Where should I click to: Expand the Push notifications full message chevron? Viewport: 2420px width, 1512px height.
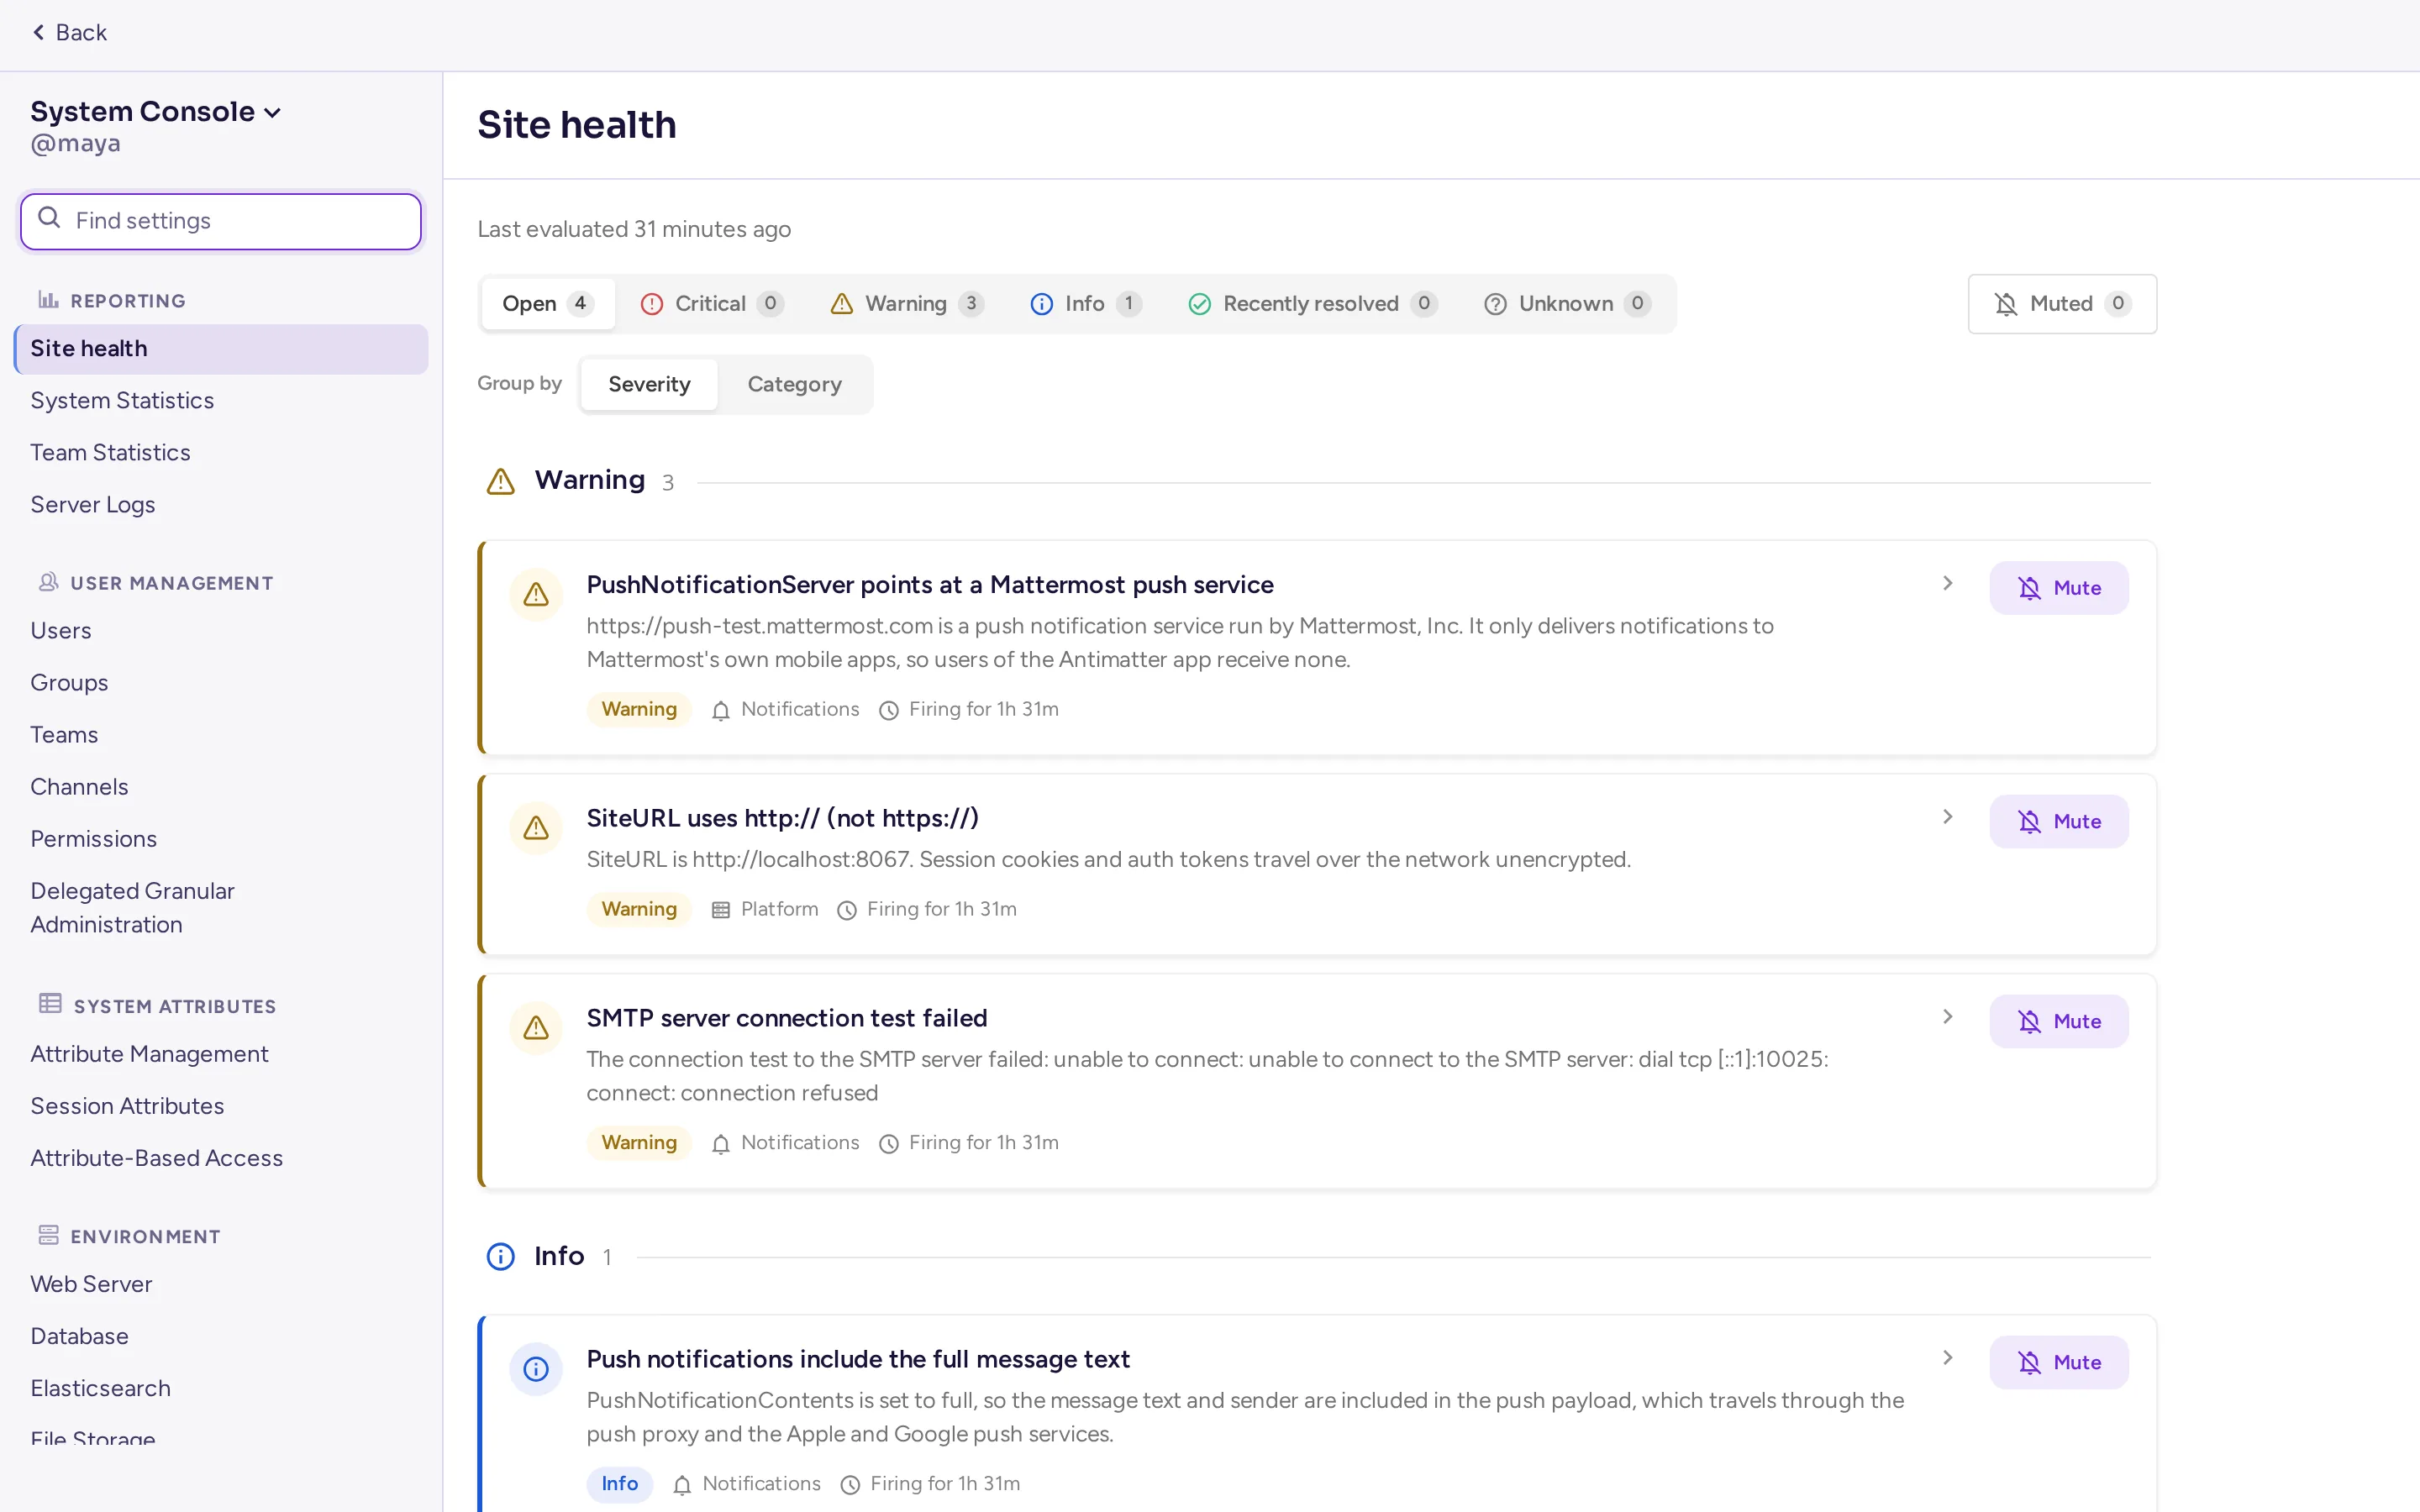point(1947,1358)
